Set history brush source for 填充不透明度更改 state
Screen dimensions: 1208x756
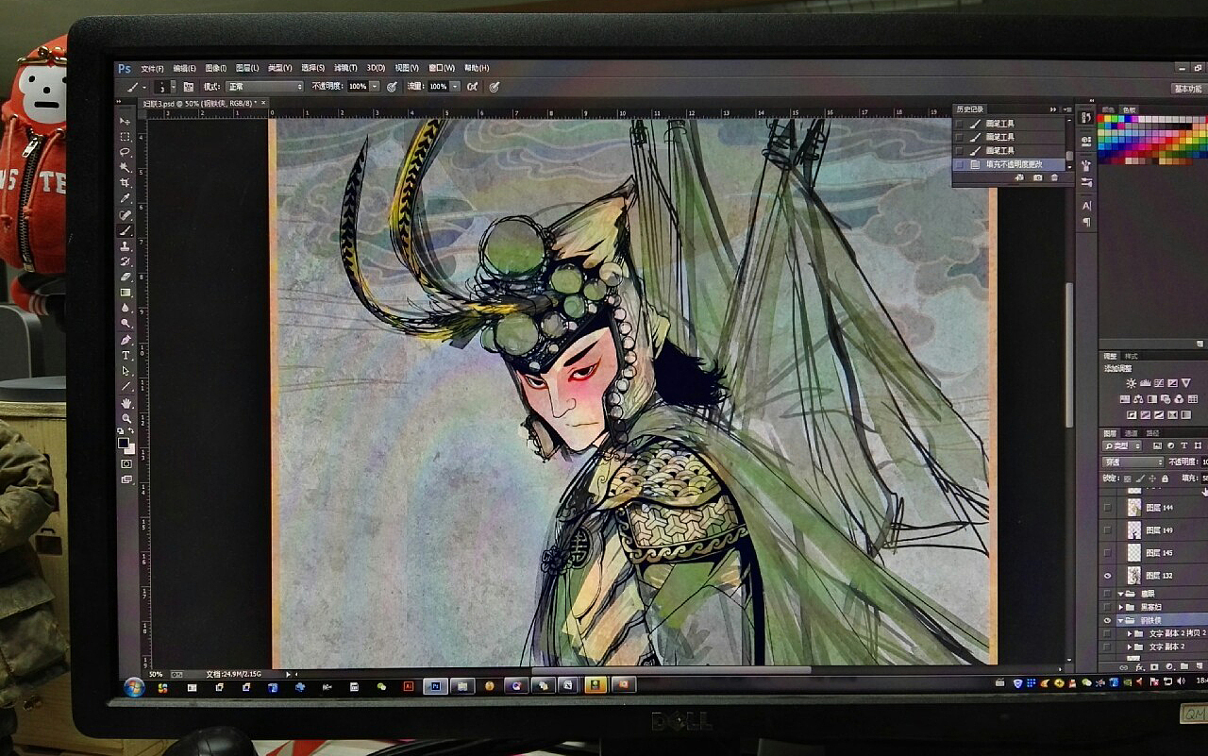click(960, 164)
